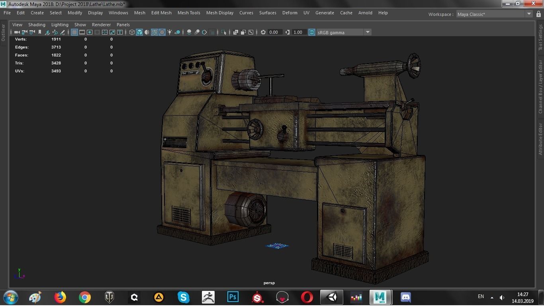Viewport: 544px width, 306px height.
Task: Open the sRGB gamma view transform dropdown
Action: [x=344, y=32]
